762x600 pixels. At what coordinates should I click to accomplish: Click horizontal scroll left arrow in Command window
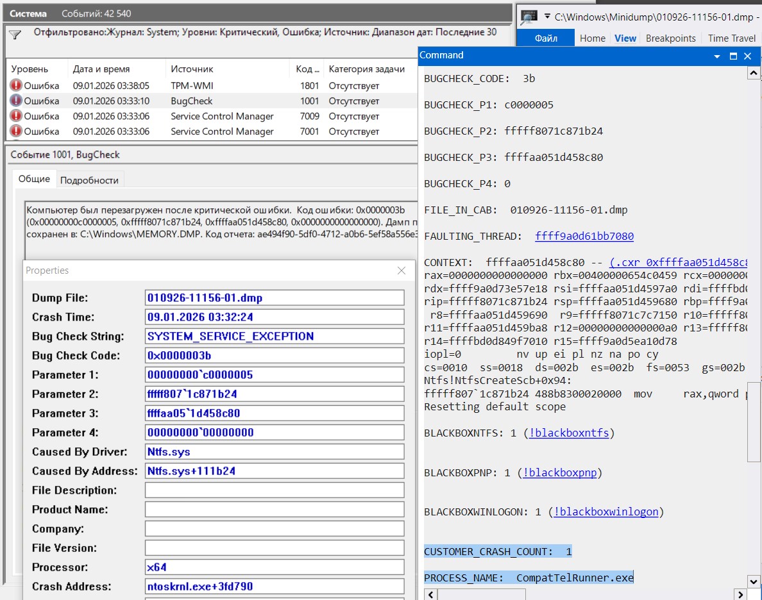click(x=431, y=594)
